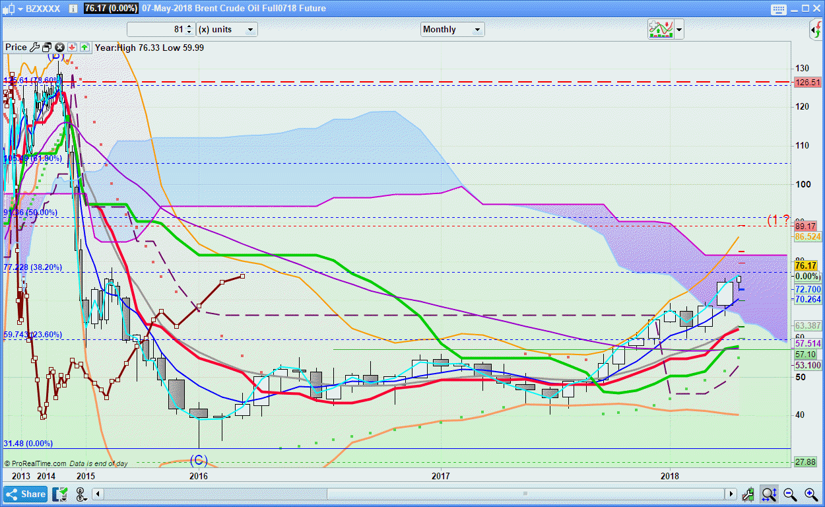
Task: Click the 89.17 red price label
Action: click(x=807, y=226)
